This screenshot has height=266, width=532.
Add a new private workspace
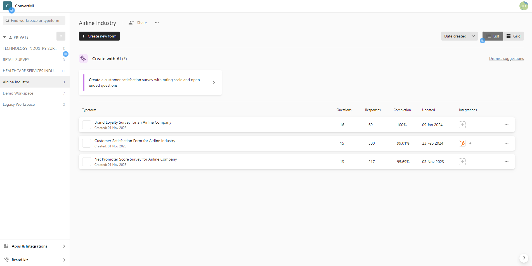tap(61, 36)
